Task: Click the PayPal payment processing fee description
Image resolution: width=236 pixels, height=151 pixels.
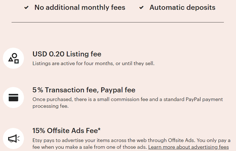Action: tap(128, 103)
